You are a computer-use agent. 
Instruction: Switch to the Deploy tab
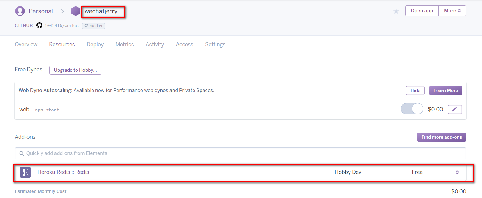(x=95, y=45)
